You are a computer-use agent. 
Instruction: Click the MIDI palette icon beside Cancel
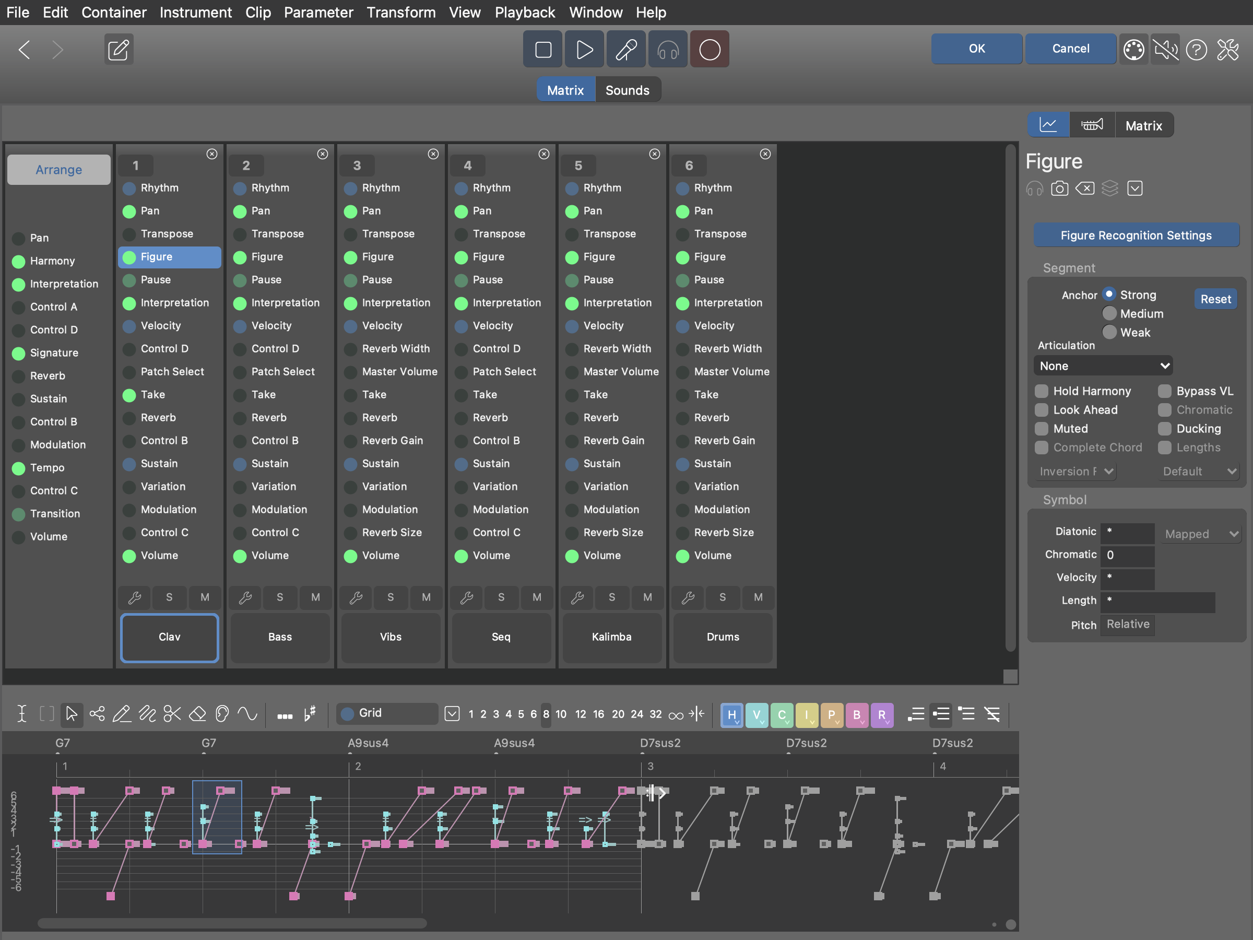click(x=1133, y=49)
